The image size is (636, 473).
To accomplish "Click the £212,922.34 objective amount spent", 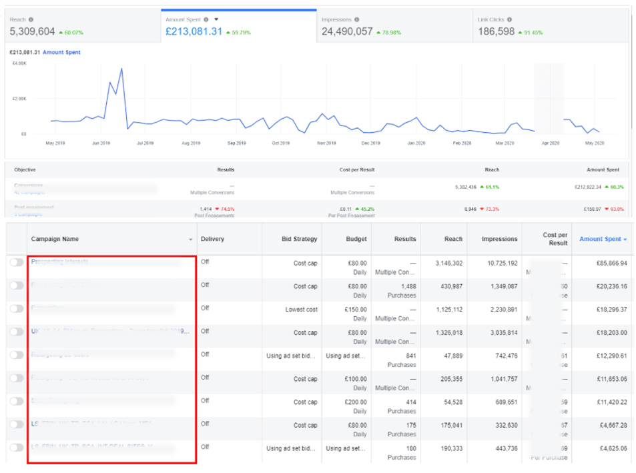I will 588,187.
